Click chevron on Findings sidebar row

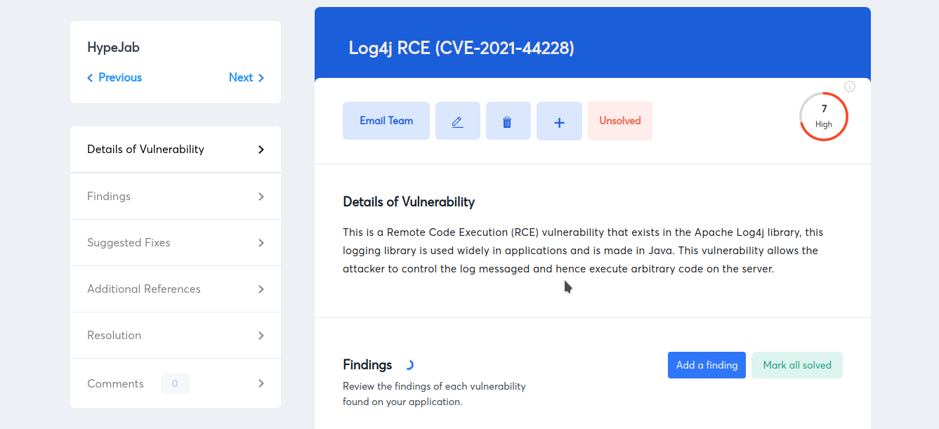(261, 197)
